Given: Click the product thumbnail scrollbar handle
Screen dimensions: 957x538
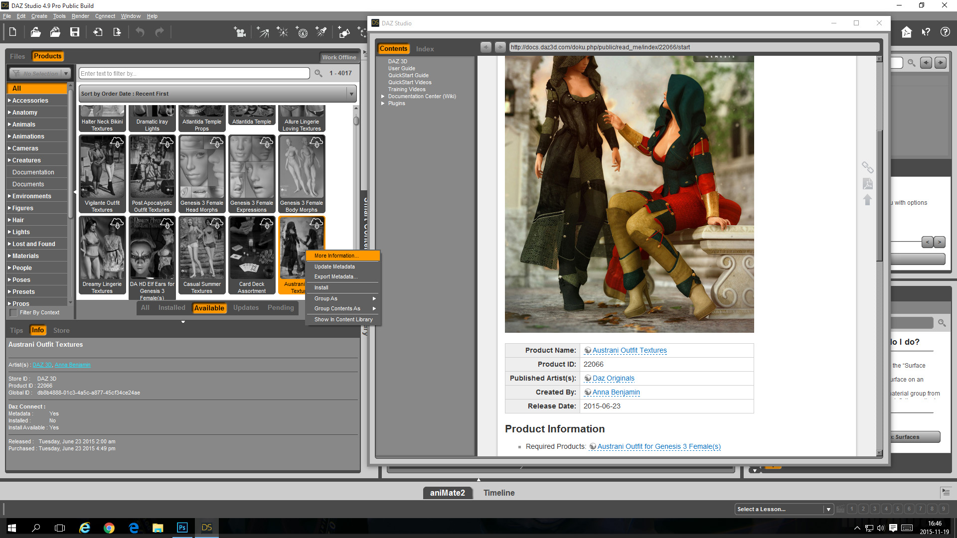Looking at the screenshot, I should [x=356, y=121].
